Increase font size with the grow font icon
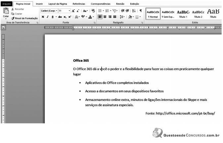The width and height of the screenshot is (223, 143). pyautogui.click(x=73, y=11)
